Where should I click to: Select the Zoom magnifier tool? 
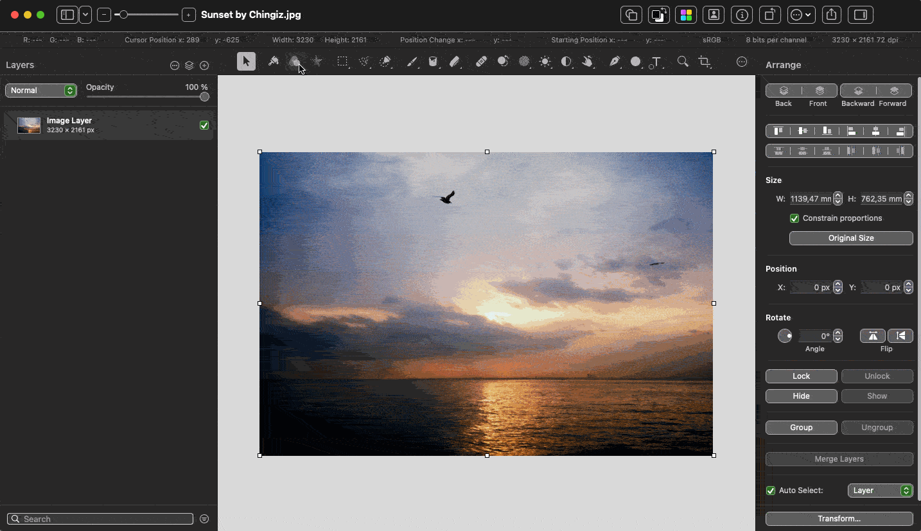pyautogui.click(x=683, y=62)
